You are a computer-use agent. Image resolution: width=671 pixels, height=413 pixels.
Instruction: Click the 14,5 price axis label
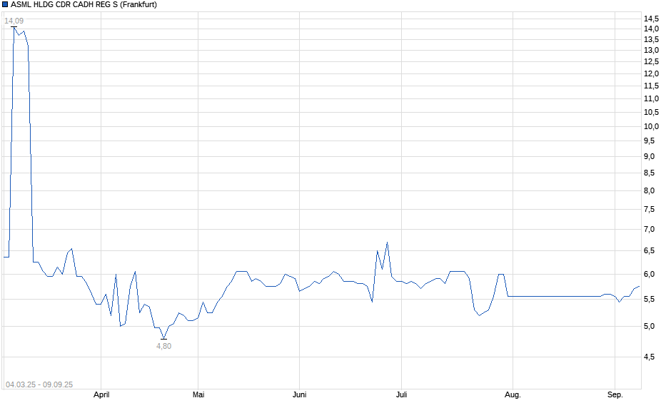(651, 19)
